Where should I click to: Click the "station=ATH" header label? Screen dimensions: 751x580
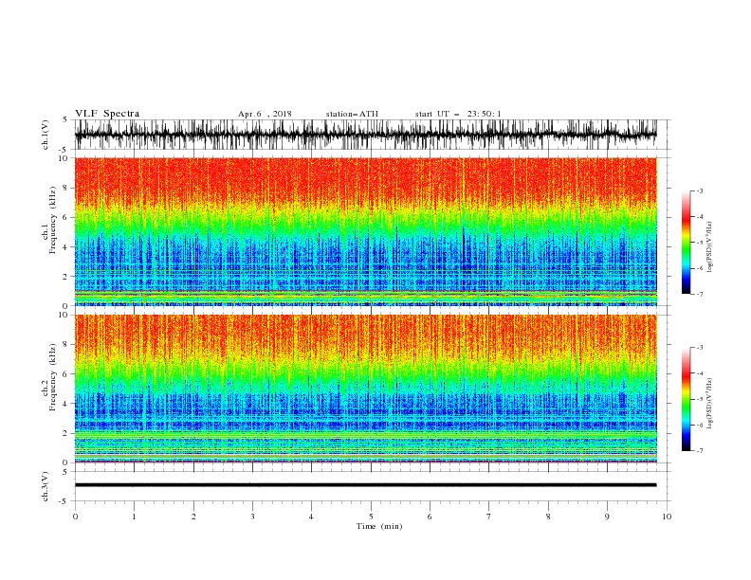click(352, 114)
